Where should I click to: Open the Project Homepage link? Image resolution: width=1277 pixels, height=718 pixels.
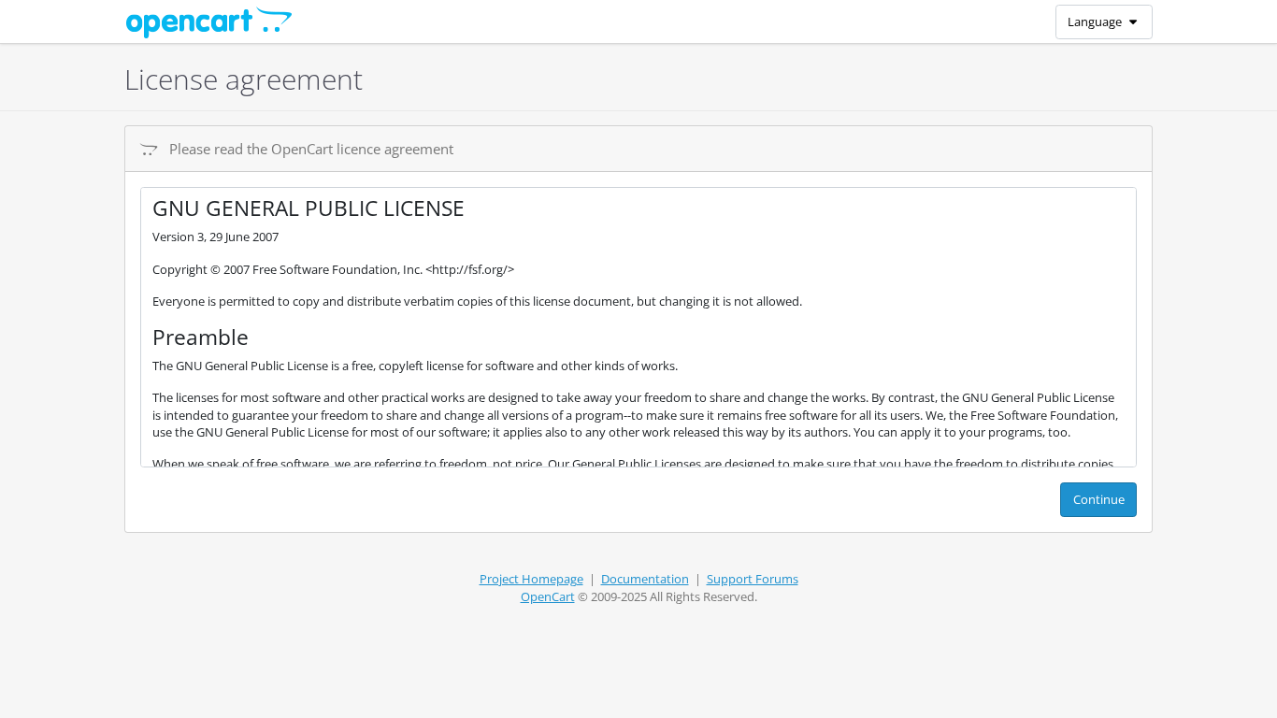click(x=531, y=579)
